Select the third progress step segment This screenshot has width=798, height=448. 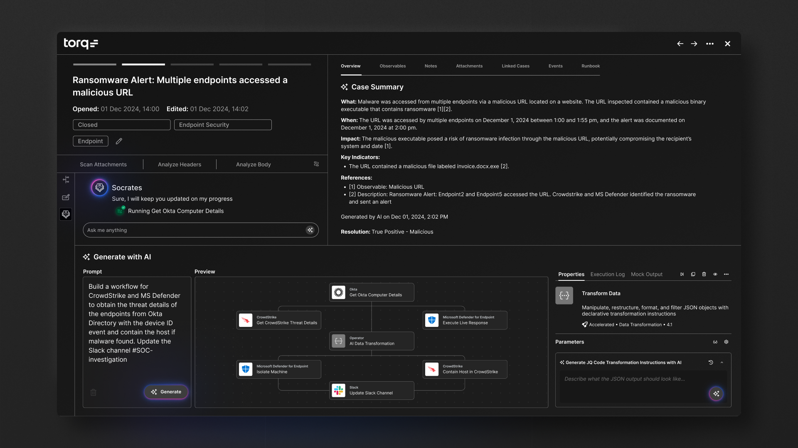click(192, 64)
